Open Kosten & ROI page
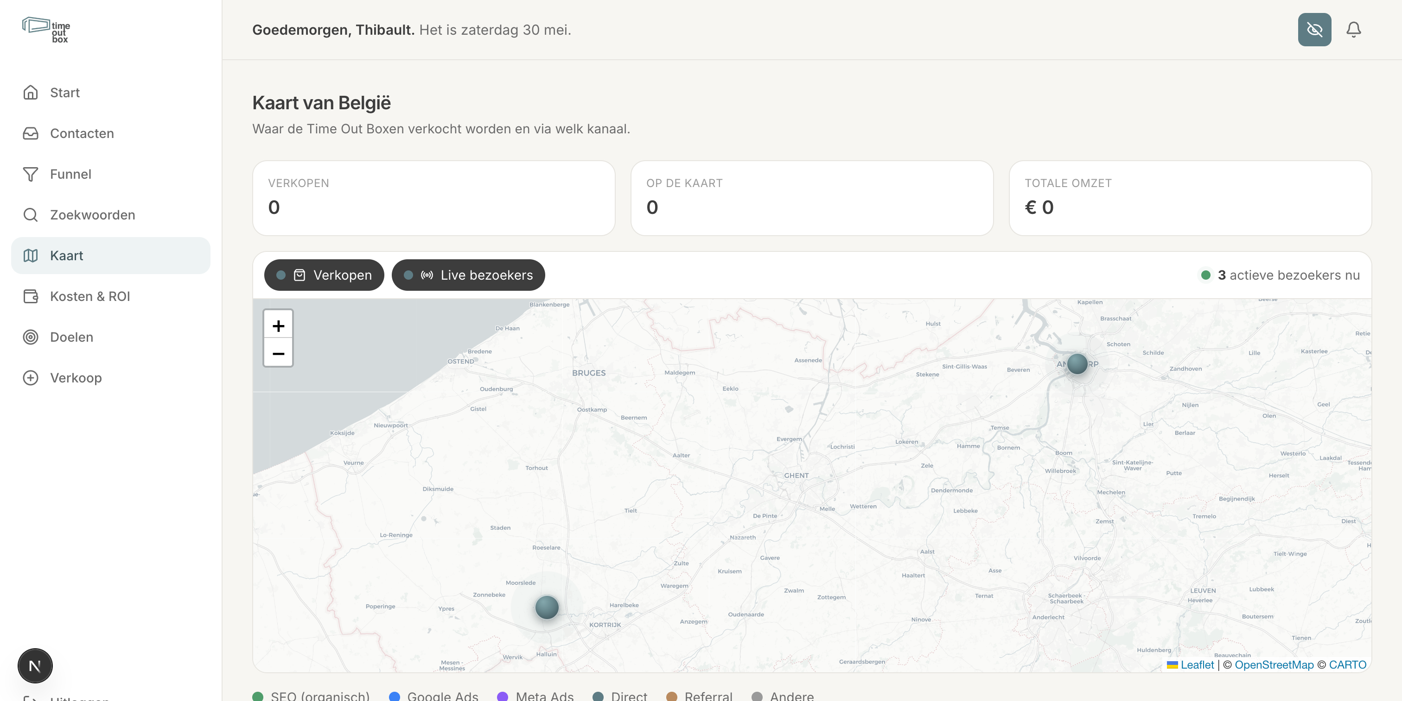1402x701 pixels. click(110, 296)
